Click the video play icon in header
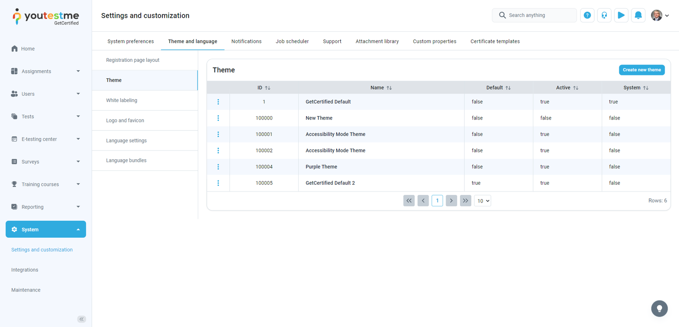Viewport: 679px width, 327px height. (621, 15)
